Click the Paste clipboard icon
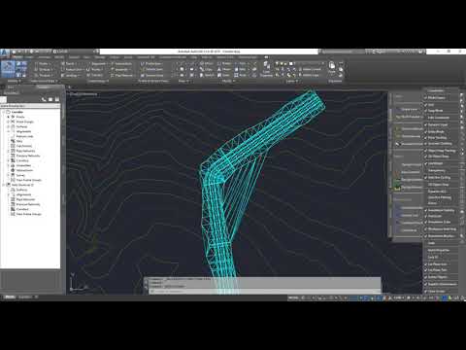Screen dimensions: 466x350 [332, 67]
